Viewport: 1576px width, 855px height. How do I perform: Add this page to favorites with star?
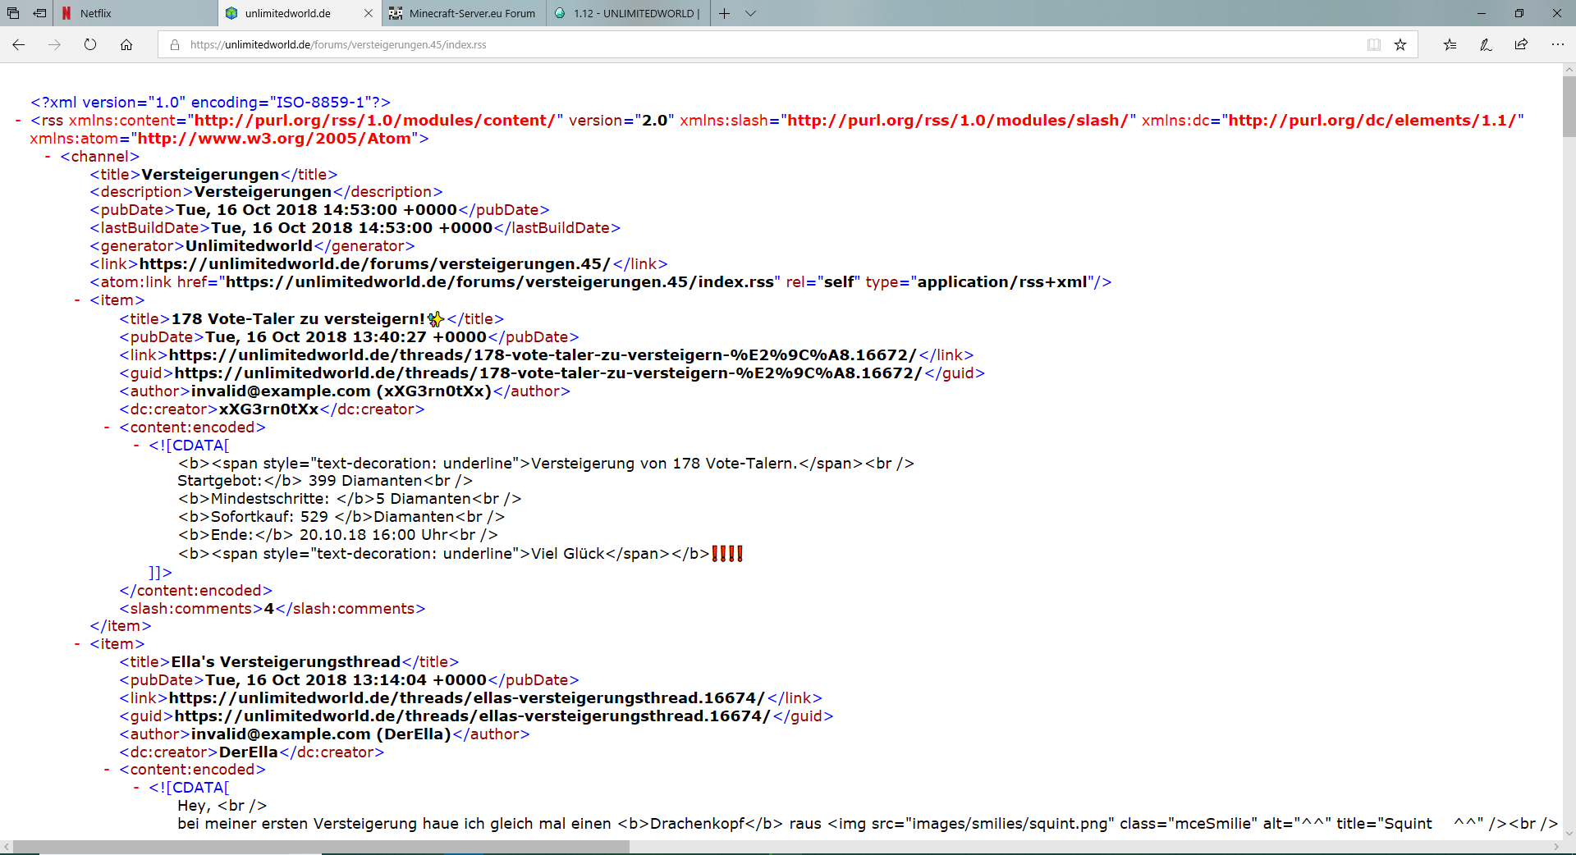point(1400,45)
